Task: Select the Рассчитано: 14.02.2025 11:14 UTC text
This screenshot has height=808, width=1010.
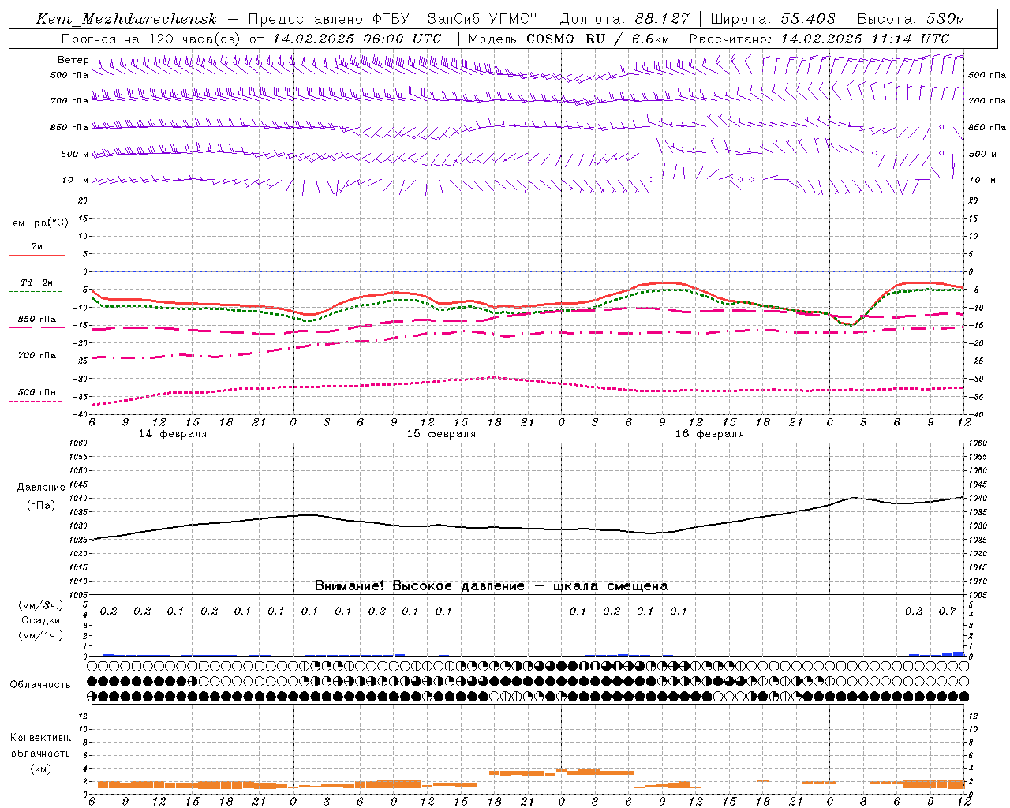Action: click(819, 38)
